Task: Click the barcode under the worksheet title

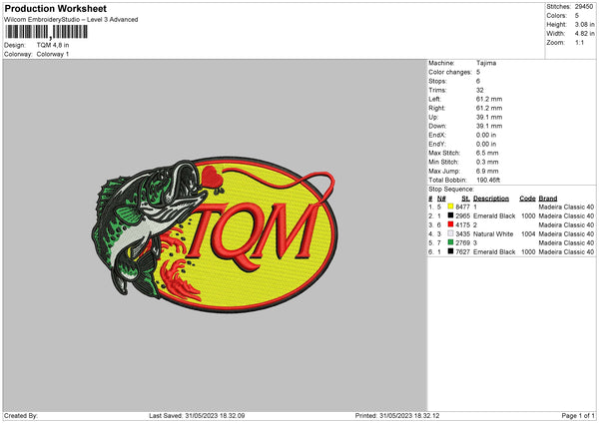Action: 47,32
